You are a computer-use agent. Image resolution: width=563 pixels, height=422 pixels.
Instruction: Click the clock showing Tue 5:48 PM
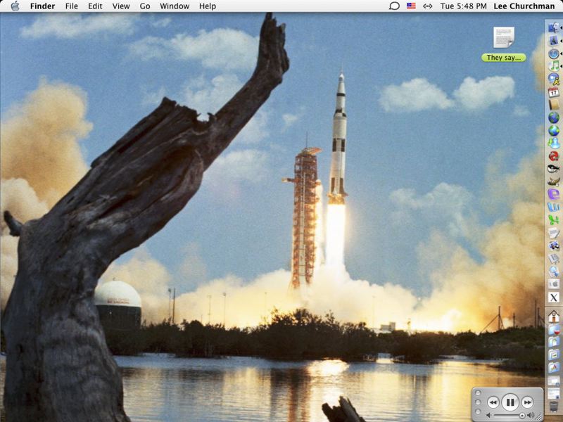(x=463, y=6)
